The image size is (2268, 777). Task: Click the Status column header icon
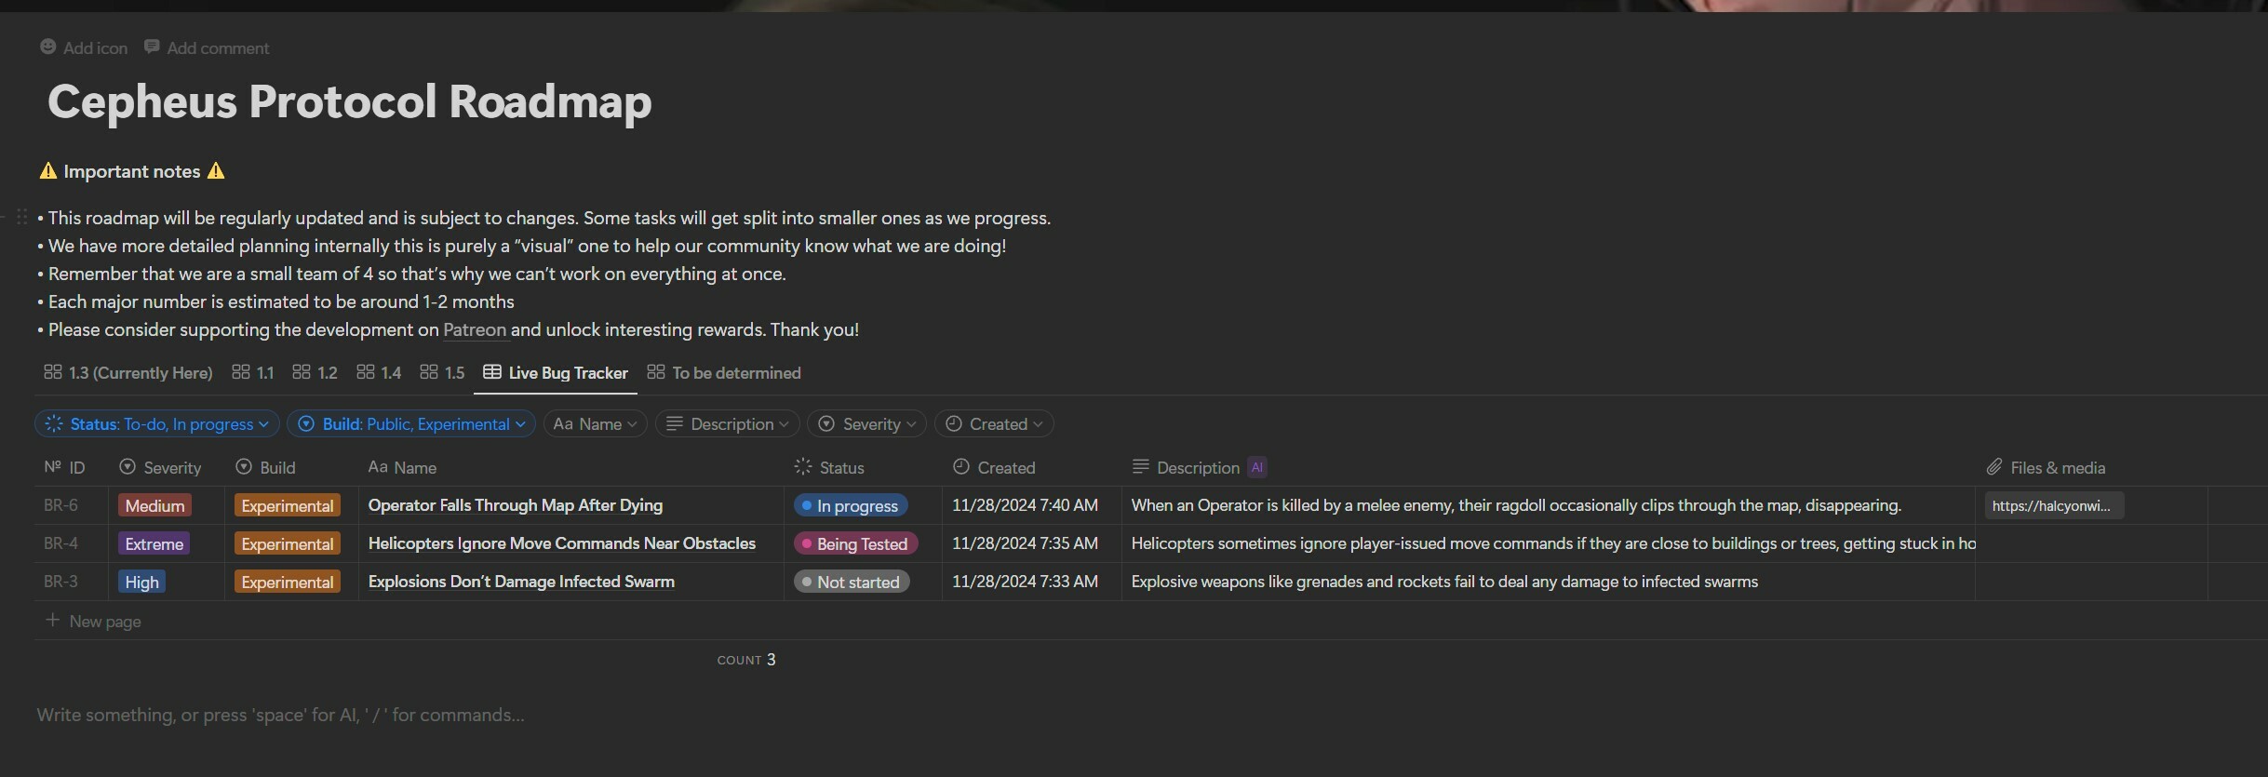(802, 467)
